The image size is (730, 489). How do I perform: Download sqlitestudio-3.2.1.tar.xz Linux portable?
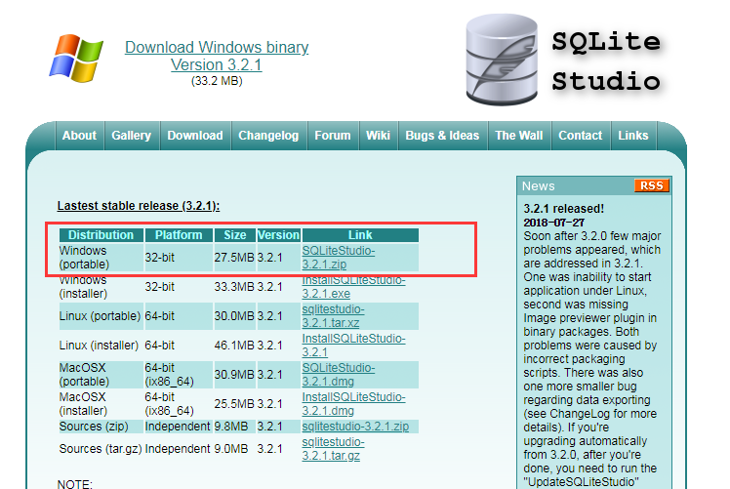click(334, 316)
